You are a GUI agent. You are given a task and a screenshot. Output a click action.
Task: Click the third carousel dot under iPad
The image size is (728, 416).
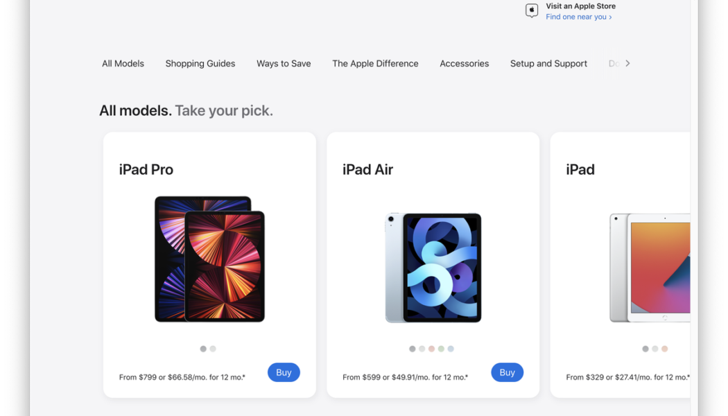point(664,349)
